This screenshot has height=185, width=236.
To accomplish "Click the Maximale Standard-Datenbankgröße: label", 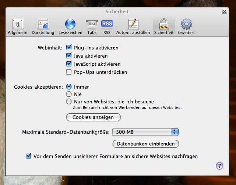I will pos(66,132).
